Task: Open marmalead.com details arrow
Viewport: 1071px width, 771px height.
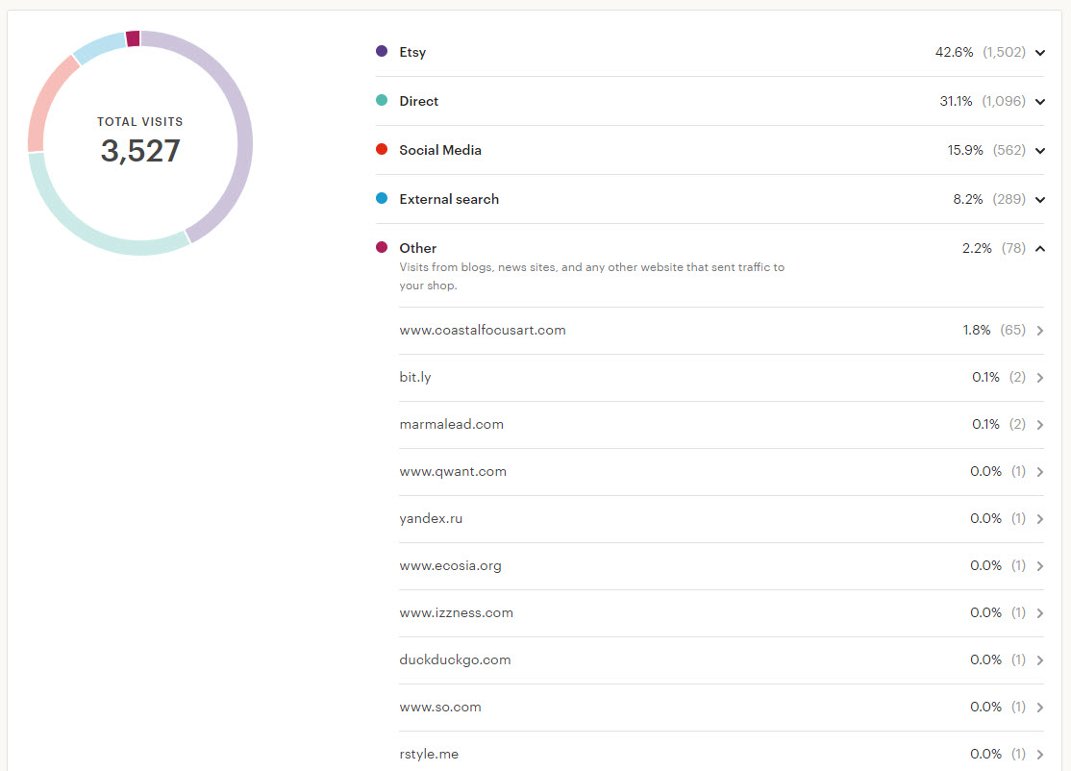Action: (1039, 425)
